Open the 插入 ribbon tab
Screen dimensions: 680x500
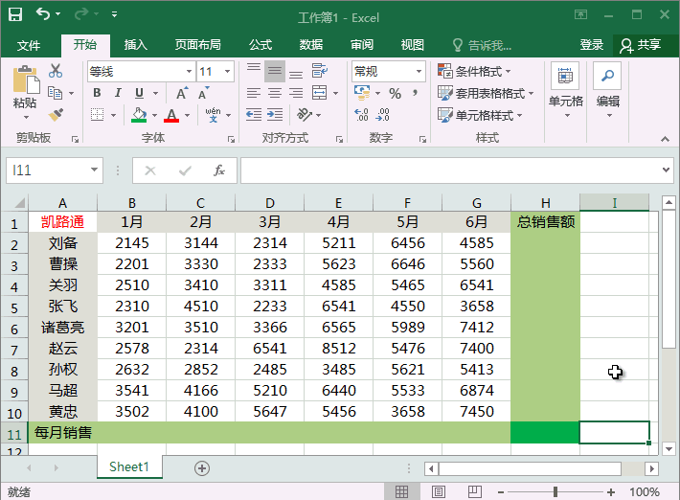[x=136, y=45]
